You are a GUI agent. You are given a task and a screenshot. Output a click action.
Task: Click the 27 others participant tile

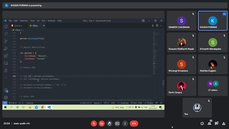click(213, 86)
